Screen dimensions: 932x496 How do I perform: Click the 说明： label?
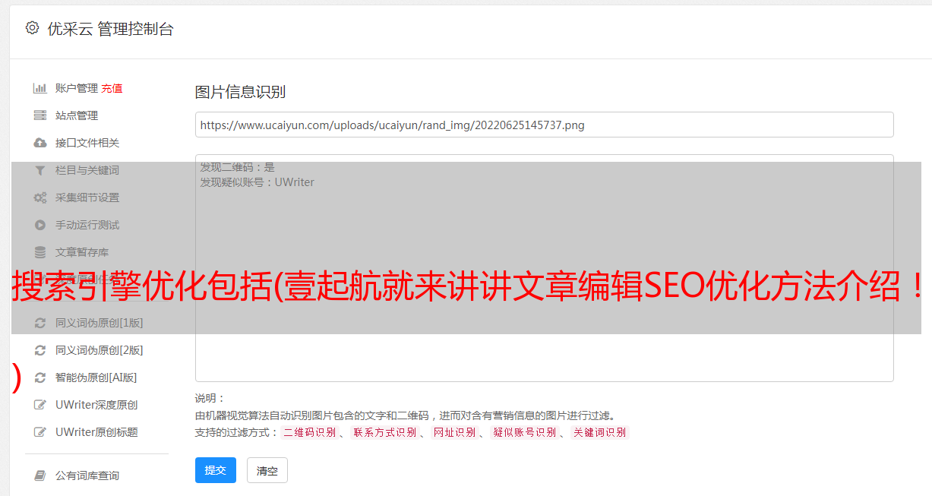click(x=210, y=398)
